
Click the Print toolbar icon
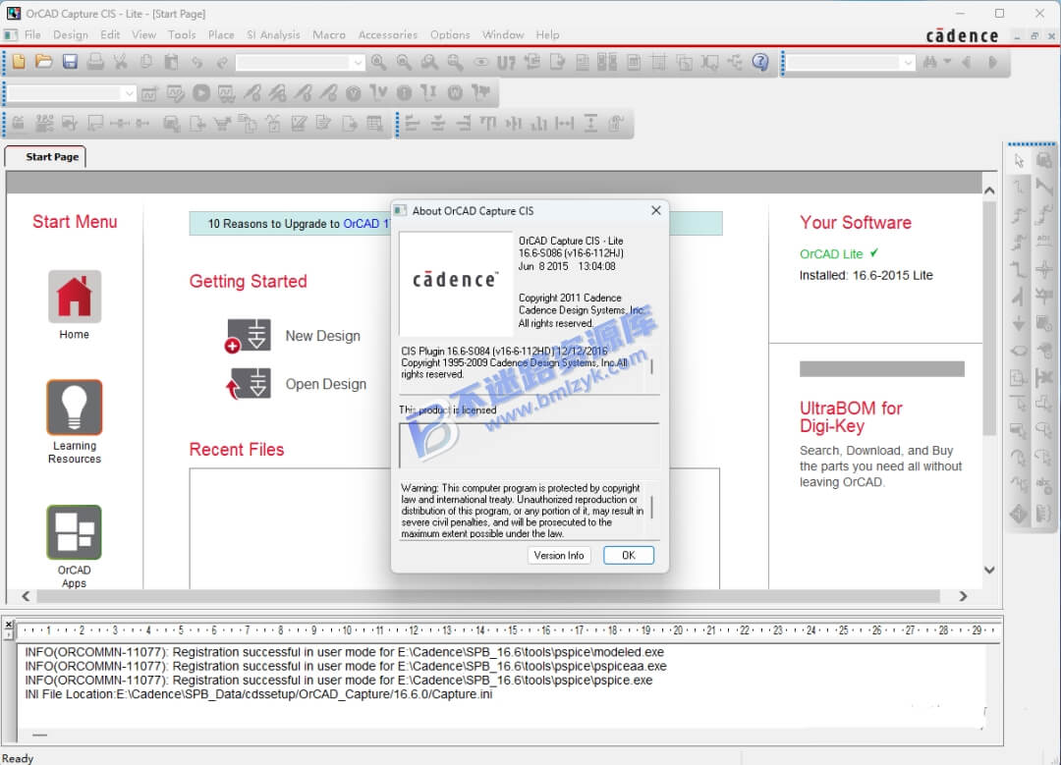tap(95, 62)
